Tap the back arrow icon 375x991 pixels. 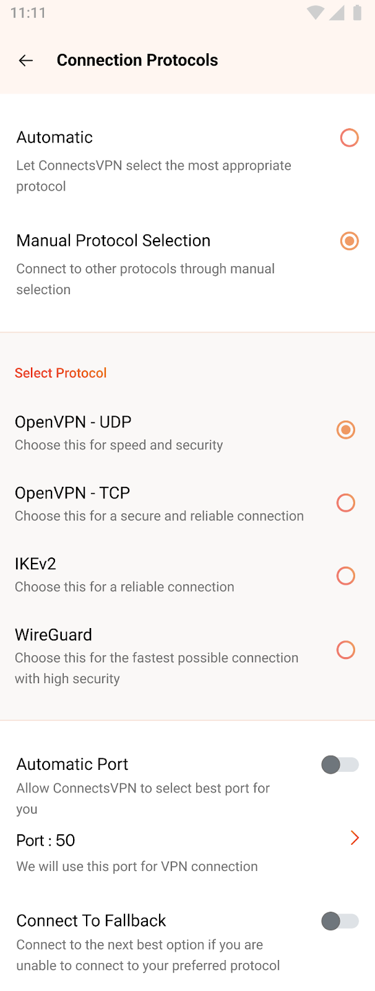(26, 60)
